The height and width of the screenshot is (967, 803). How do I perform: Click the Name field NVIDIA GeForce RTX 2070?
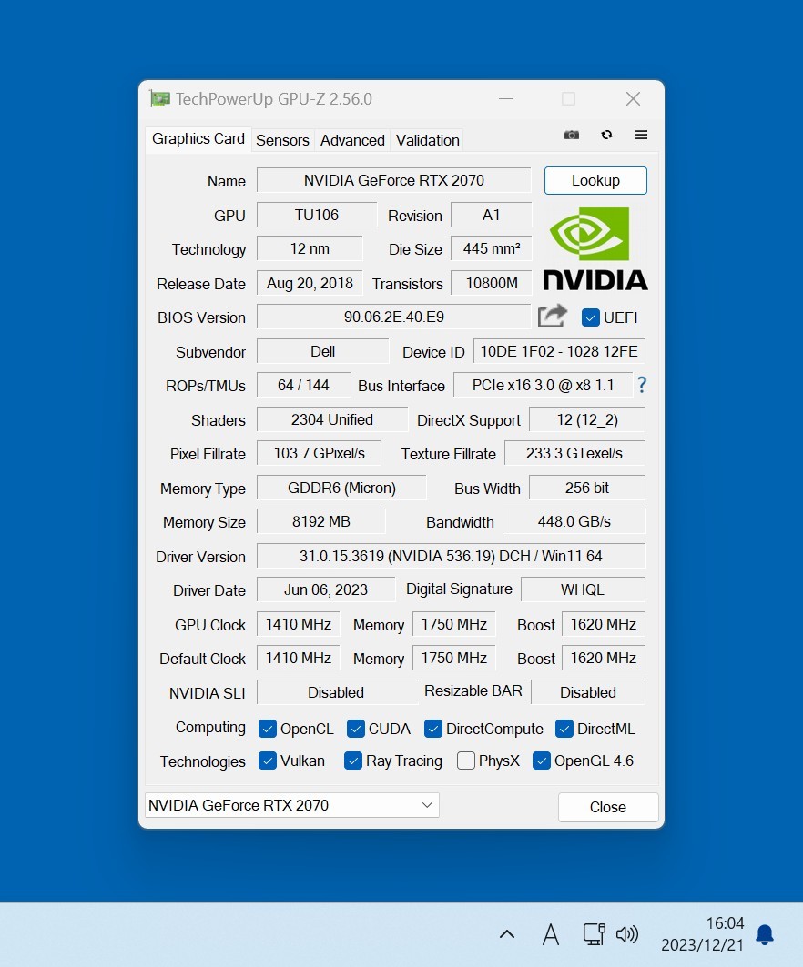click(x=394, y=181)
